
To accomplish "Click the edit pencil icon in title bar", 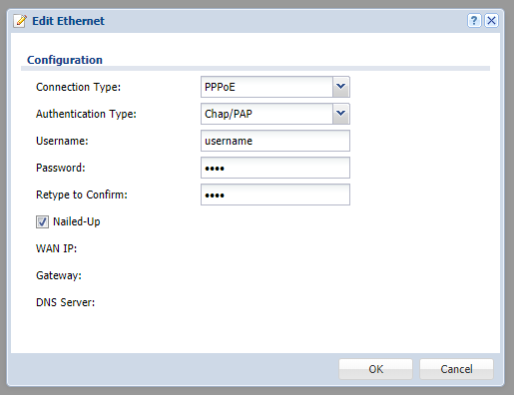I will [x=20, y=21].
